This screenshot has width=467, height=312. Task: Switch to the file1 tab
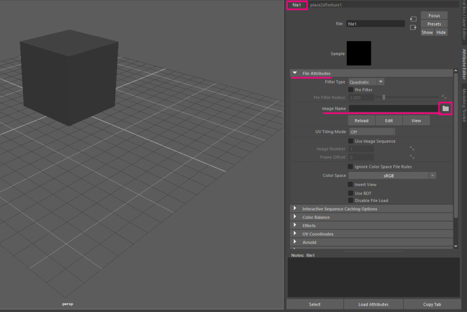pos(296,5)
